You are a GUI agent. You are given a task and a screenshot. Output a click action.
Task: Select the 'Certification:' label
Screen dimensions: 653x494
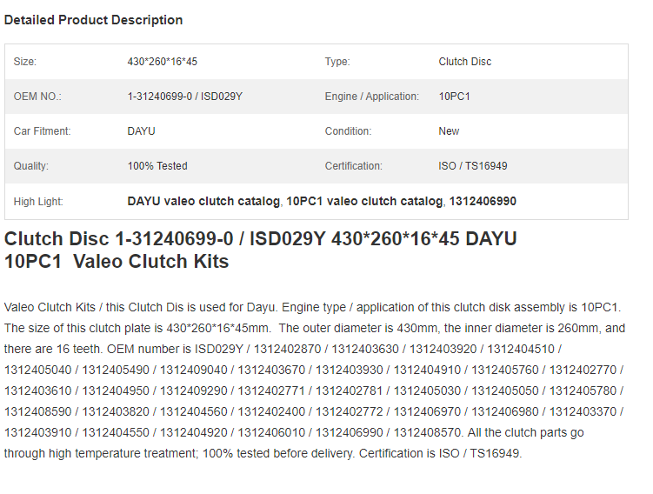pos(354,166)
